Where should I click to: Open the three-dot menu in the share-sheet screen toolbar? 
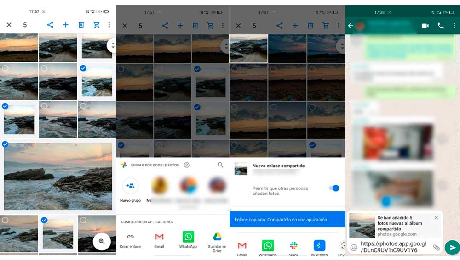223,26
